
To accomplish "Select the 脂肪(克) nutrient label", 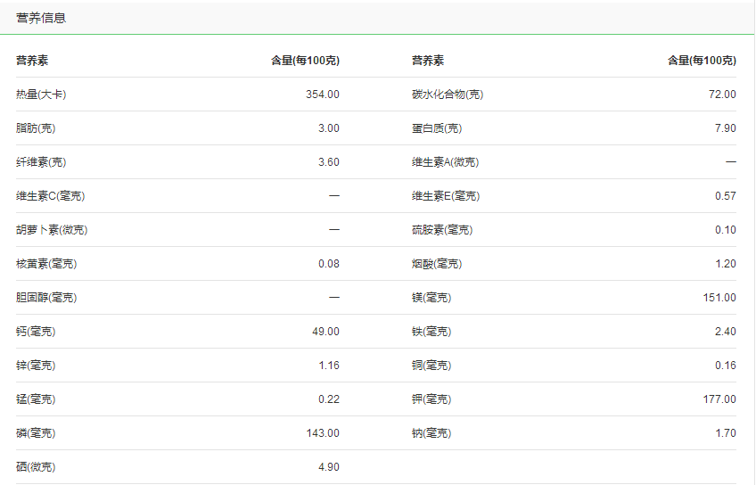I will [36, 128].
